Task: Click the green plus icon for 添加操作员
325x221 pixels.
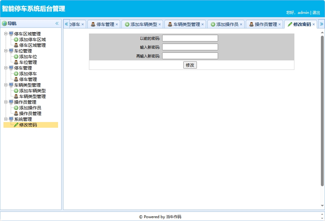Action: 16,108
